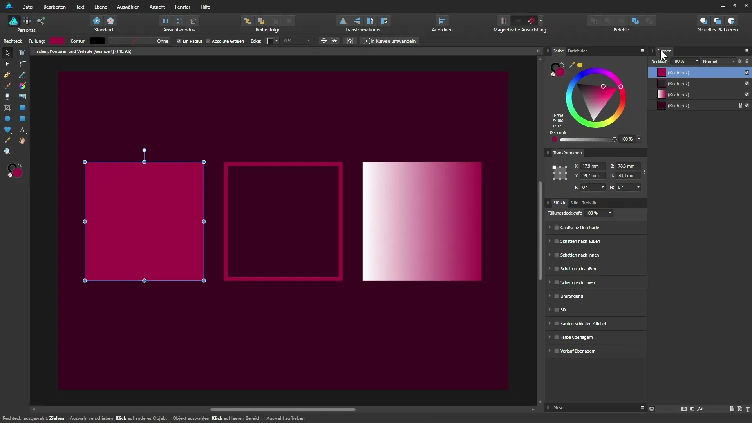Select the Place Image tool
The width and height of the screenshot is (752, 423).
tap(22, 97)
